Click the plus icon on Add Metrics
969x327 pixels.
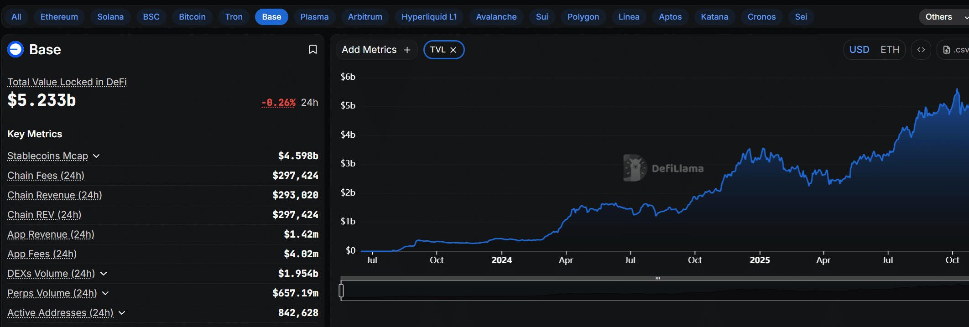click(407, 50)
